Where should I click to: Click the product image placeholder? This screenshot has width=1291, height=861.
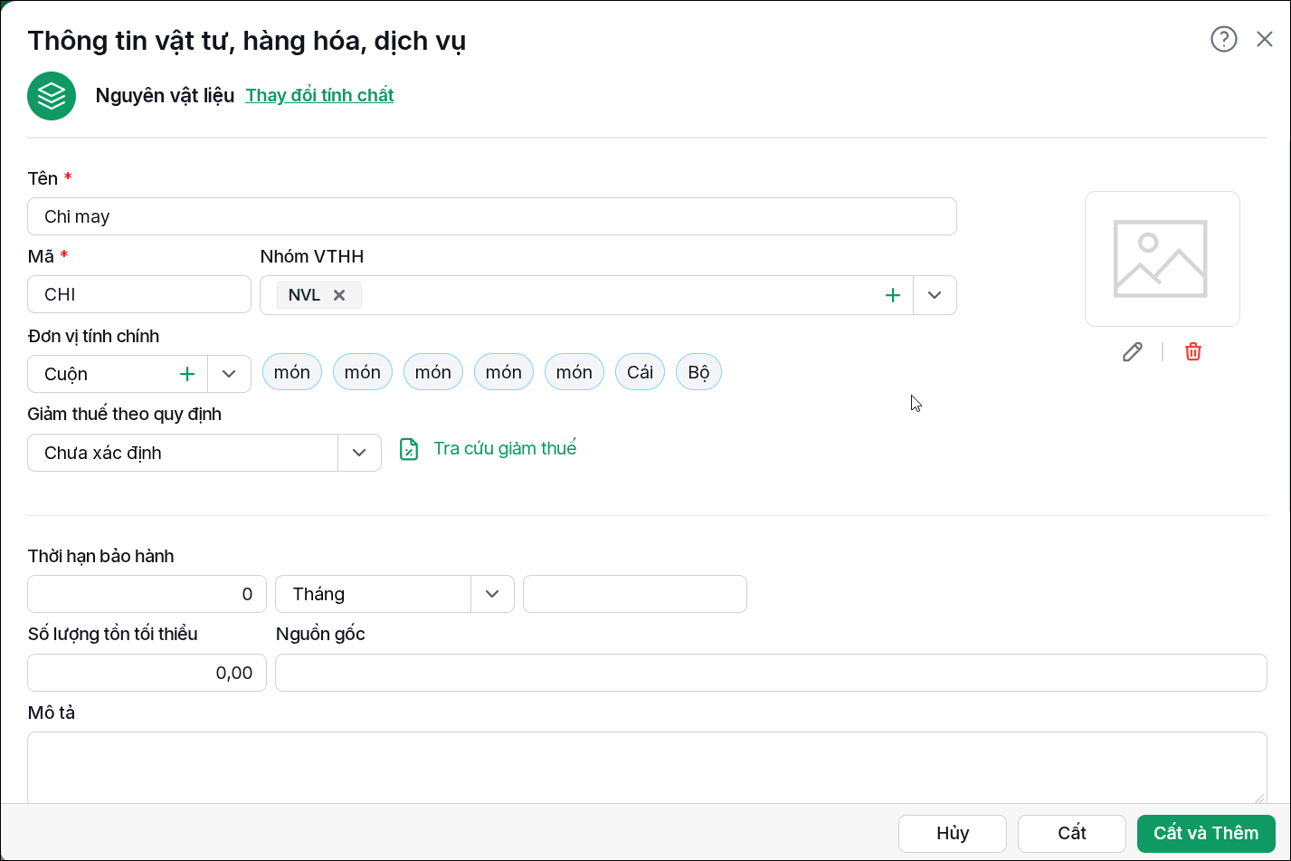click(x=1162, y=259)
